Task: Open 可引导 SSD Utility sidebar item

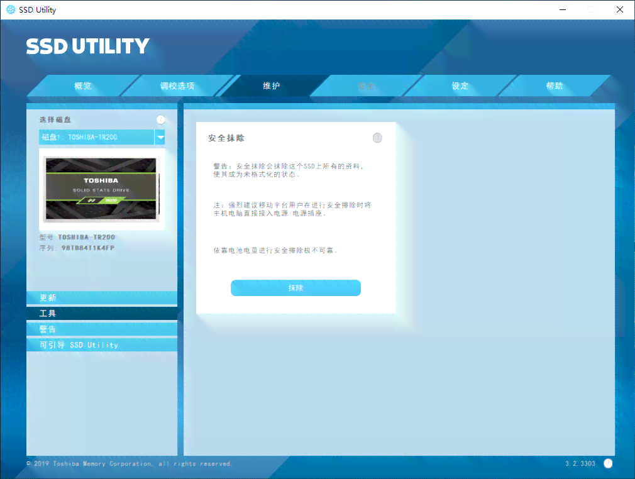Action: click(102, 345)
